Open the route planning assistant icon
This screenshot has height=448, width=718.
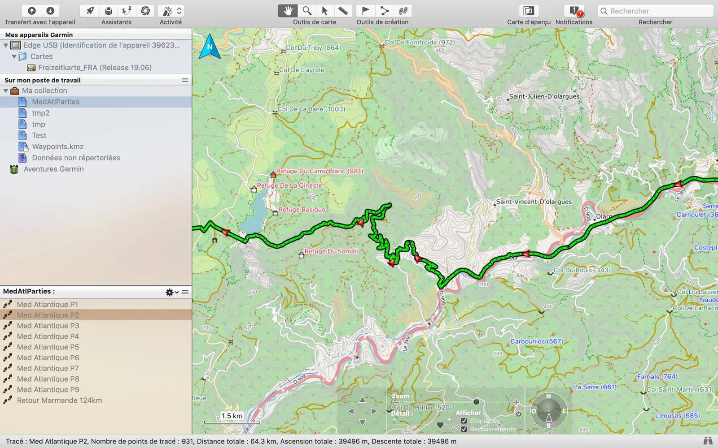127,11
